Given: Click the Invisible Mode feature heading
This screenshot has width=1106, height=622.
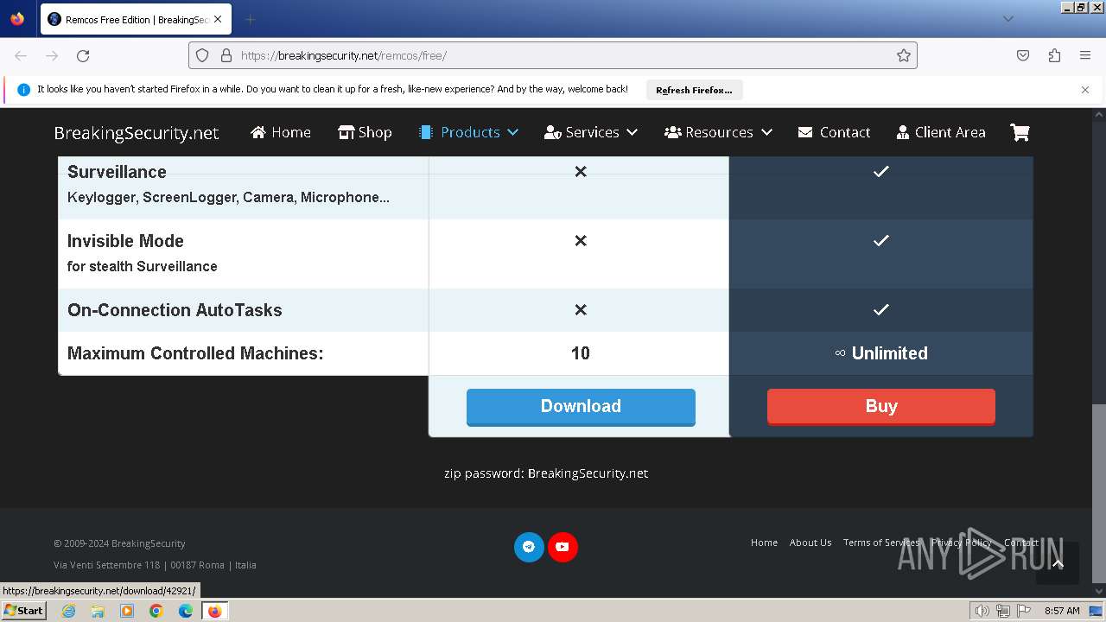Looking at the screenshot, I should tap(125, 241).
